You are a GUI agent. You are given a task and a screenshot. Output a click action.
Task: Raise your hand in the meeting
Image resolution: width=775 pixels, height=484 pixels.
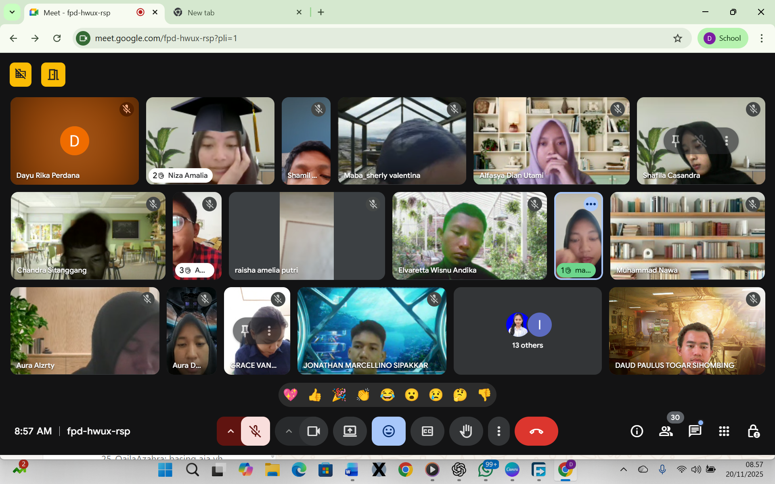pyautogui.click(x=466, y=431)
